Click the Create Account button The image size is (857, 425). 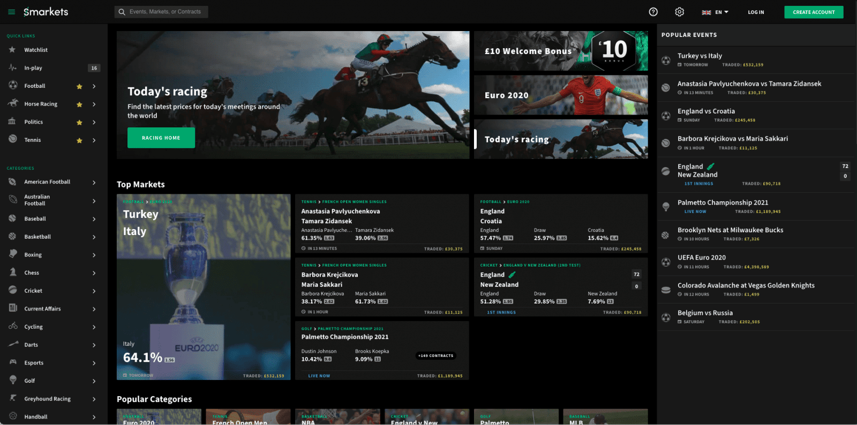pos(814,12)
